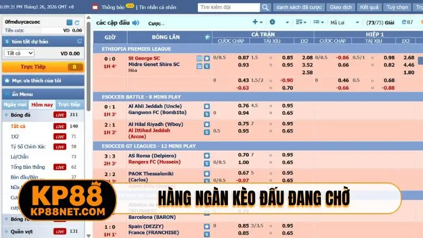Image resolution: width=423 pixels, height=238 pixels.
Task: Click the draw odds 2.58 for Hòa
Action: click(x=307, y=72)
